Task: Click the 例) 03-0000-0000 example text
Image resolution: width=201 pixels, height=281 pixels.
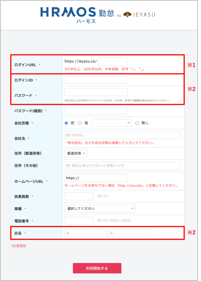Action: [114, 221]
